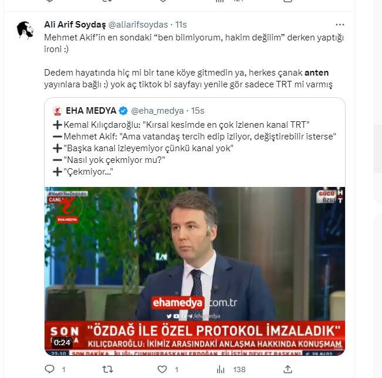Share the tweet via upload icon
The width and height of the screenshot is (382, 378).
[x=288, y=369]
